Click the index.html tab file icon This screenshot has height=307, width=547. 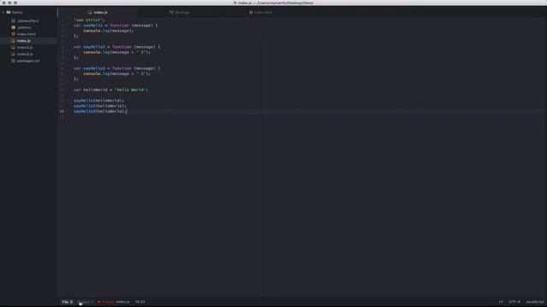(x=250, y=12)
